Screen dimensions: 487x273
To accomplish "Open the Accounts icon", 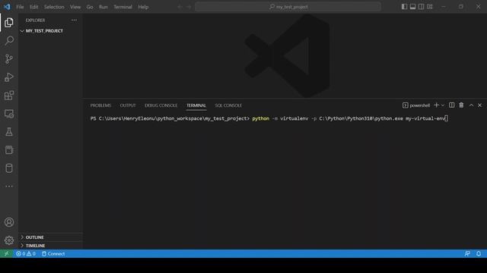I will pyautogui.click(x=9, y=222).
